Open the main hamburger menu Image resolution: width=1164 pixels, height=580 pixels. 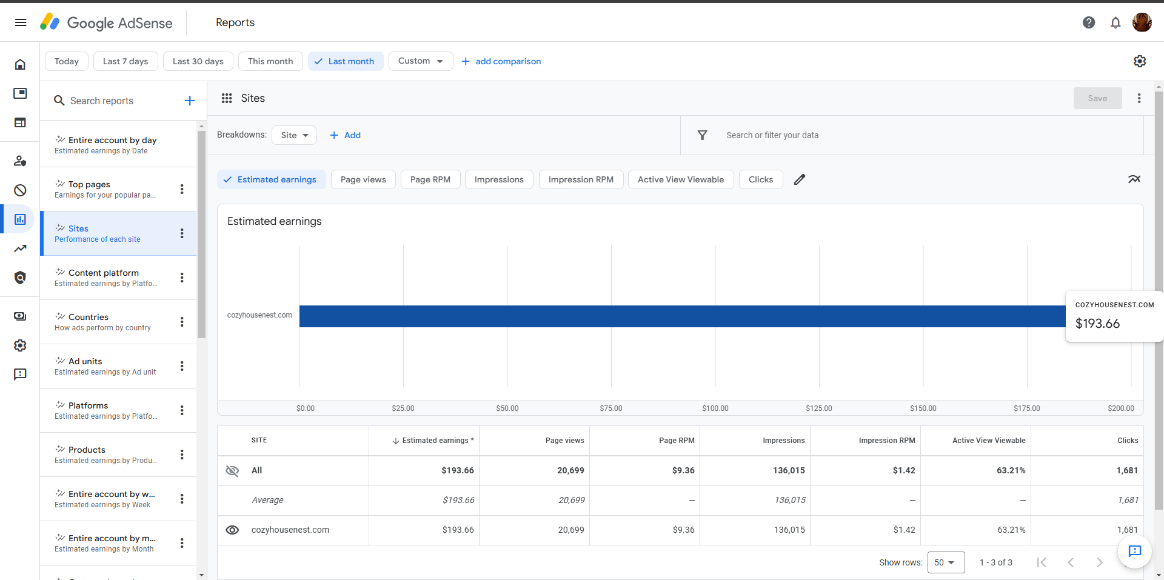21,22
